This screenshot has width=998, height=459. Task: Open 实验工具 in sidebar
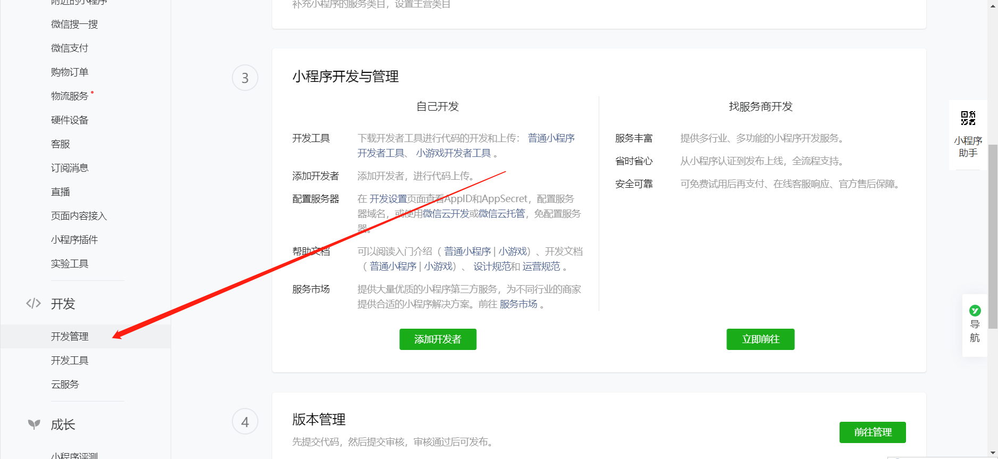pos(70,263)
